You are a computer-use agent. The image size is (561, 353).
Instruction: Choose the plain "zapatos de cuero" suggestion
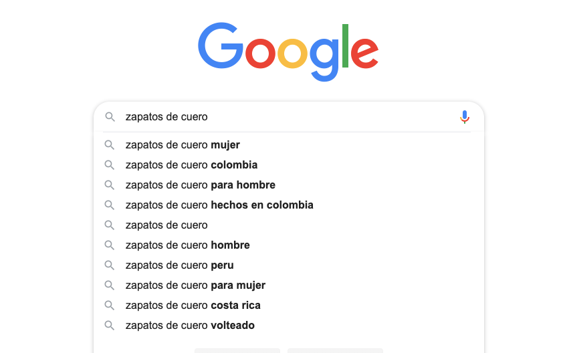(166, 225)
